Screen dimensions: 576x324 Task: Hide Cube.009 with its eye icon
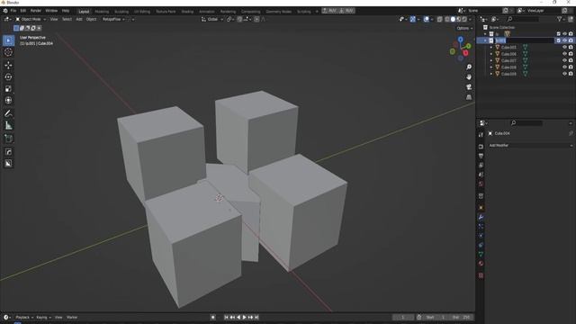(x=564, y=74)
